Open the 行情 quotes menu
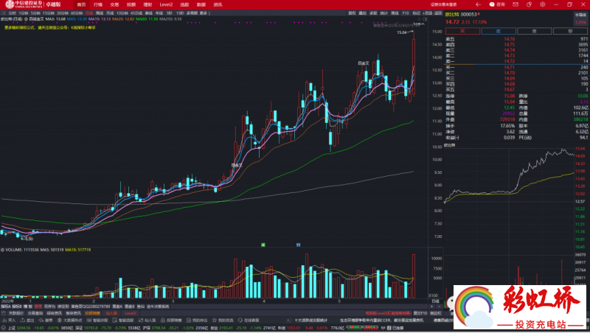The height and width of the screenshot is (333, 590). (x=98, y=4)
